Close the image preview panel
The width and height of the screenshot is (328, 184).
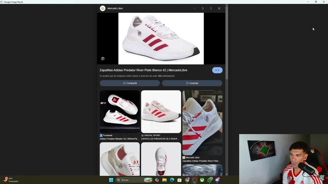click(x=219, y=8)
